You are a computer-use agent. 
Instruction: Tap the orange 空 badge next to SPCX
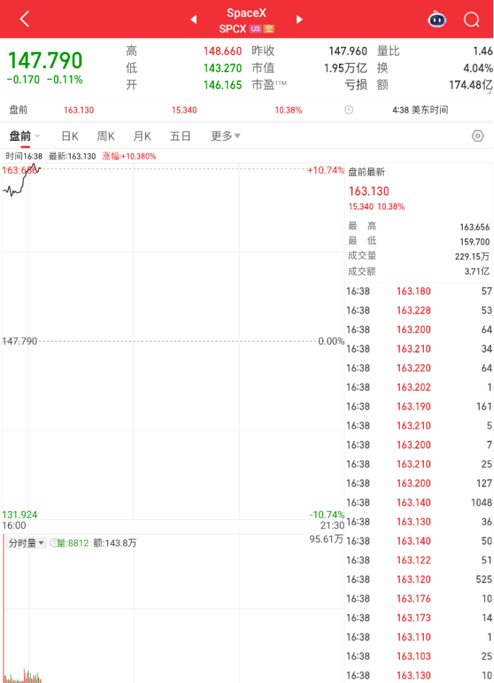268,29
